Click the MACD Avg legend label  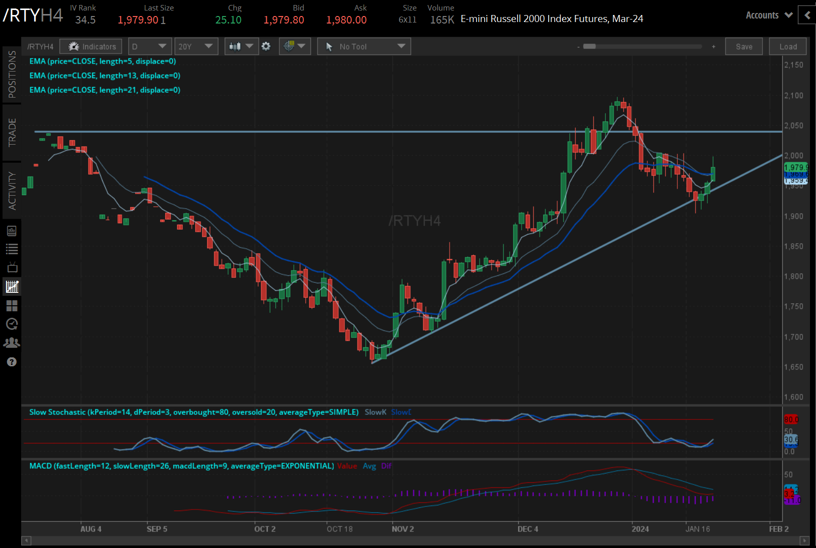(369, 466)
